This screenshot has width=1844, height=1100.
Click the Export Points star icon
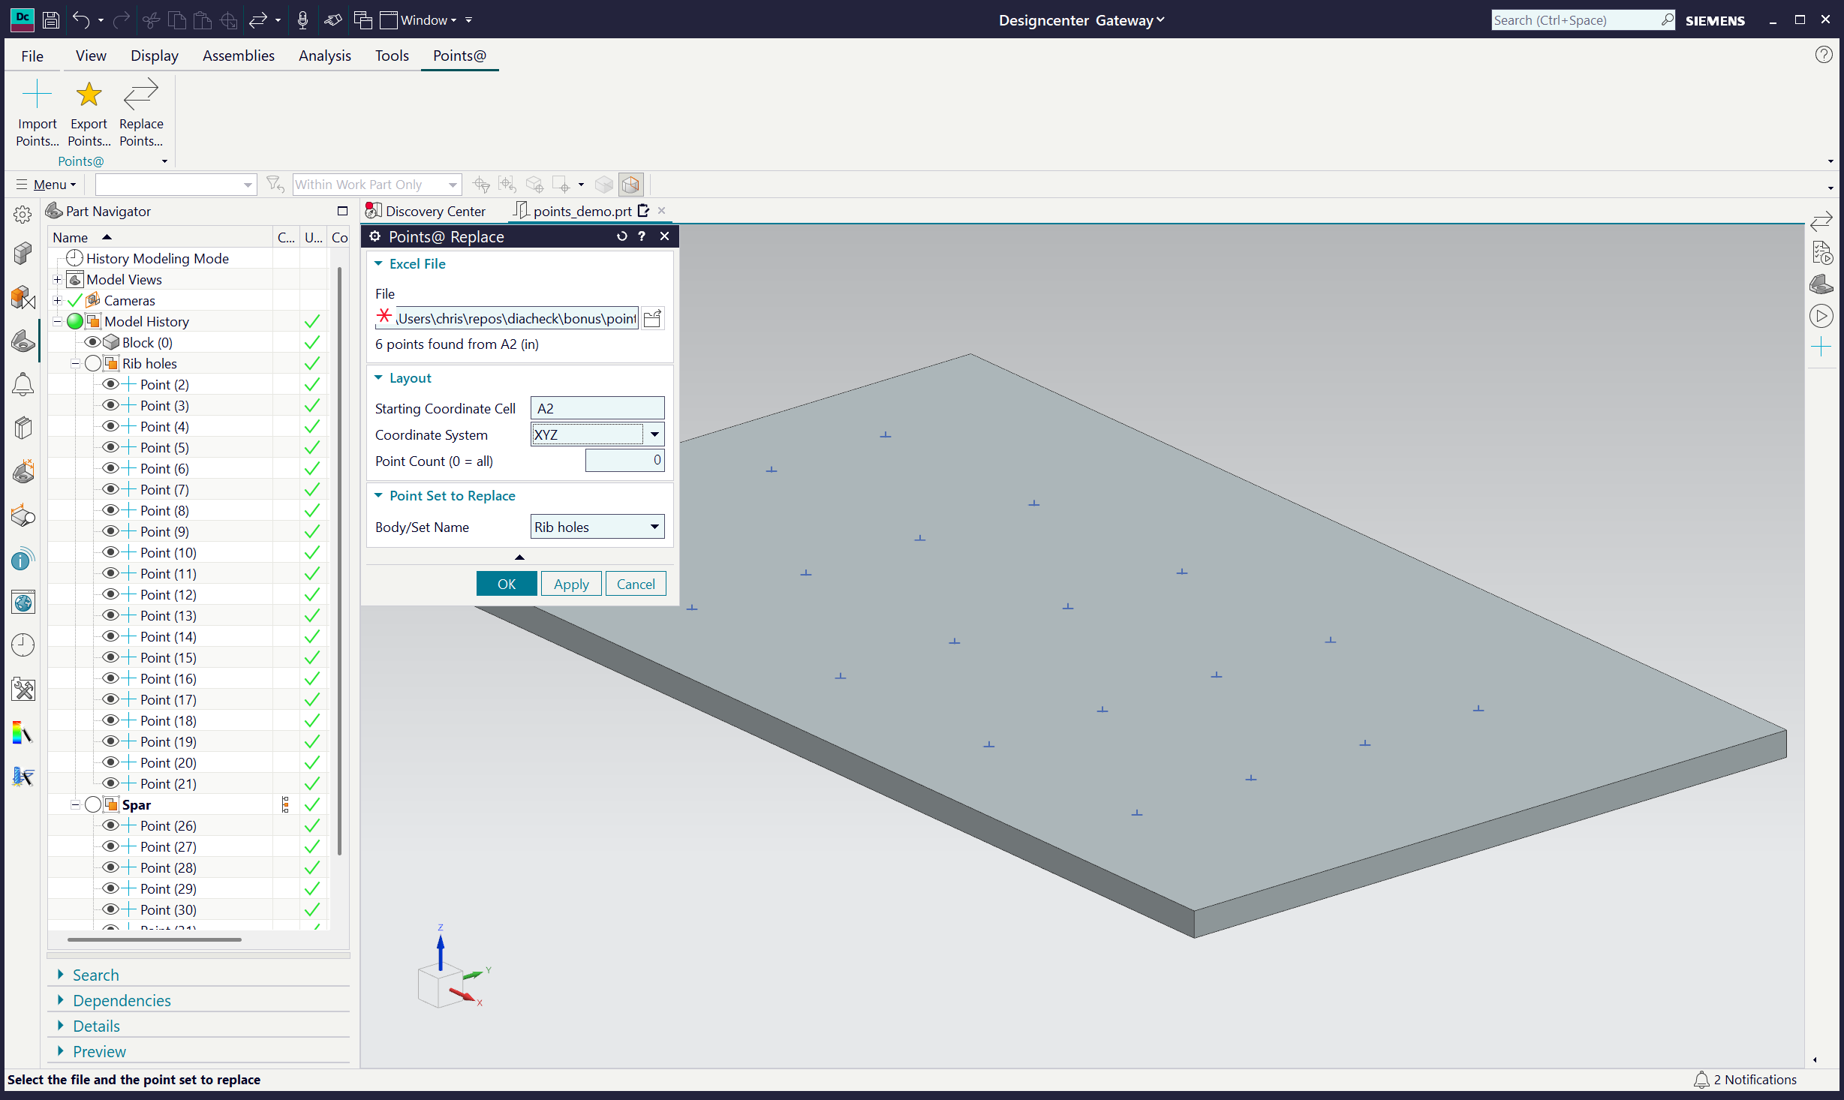89,95
